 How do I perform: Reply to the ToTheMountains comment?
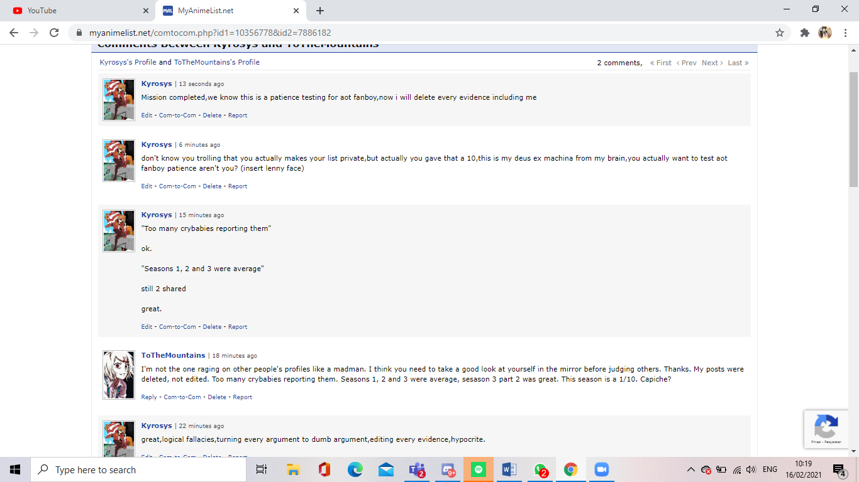tap(149, 397)
